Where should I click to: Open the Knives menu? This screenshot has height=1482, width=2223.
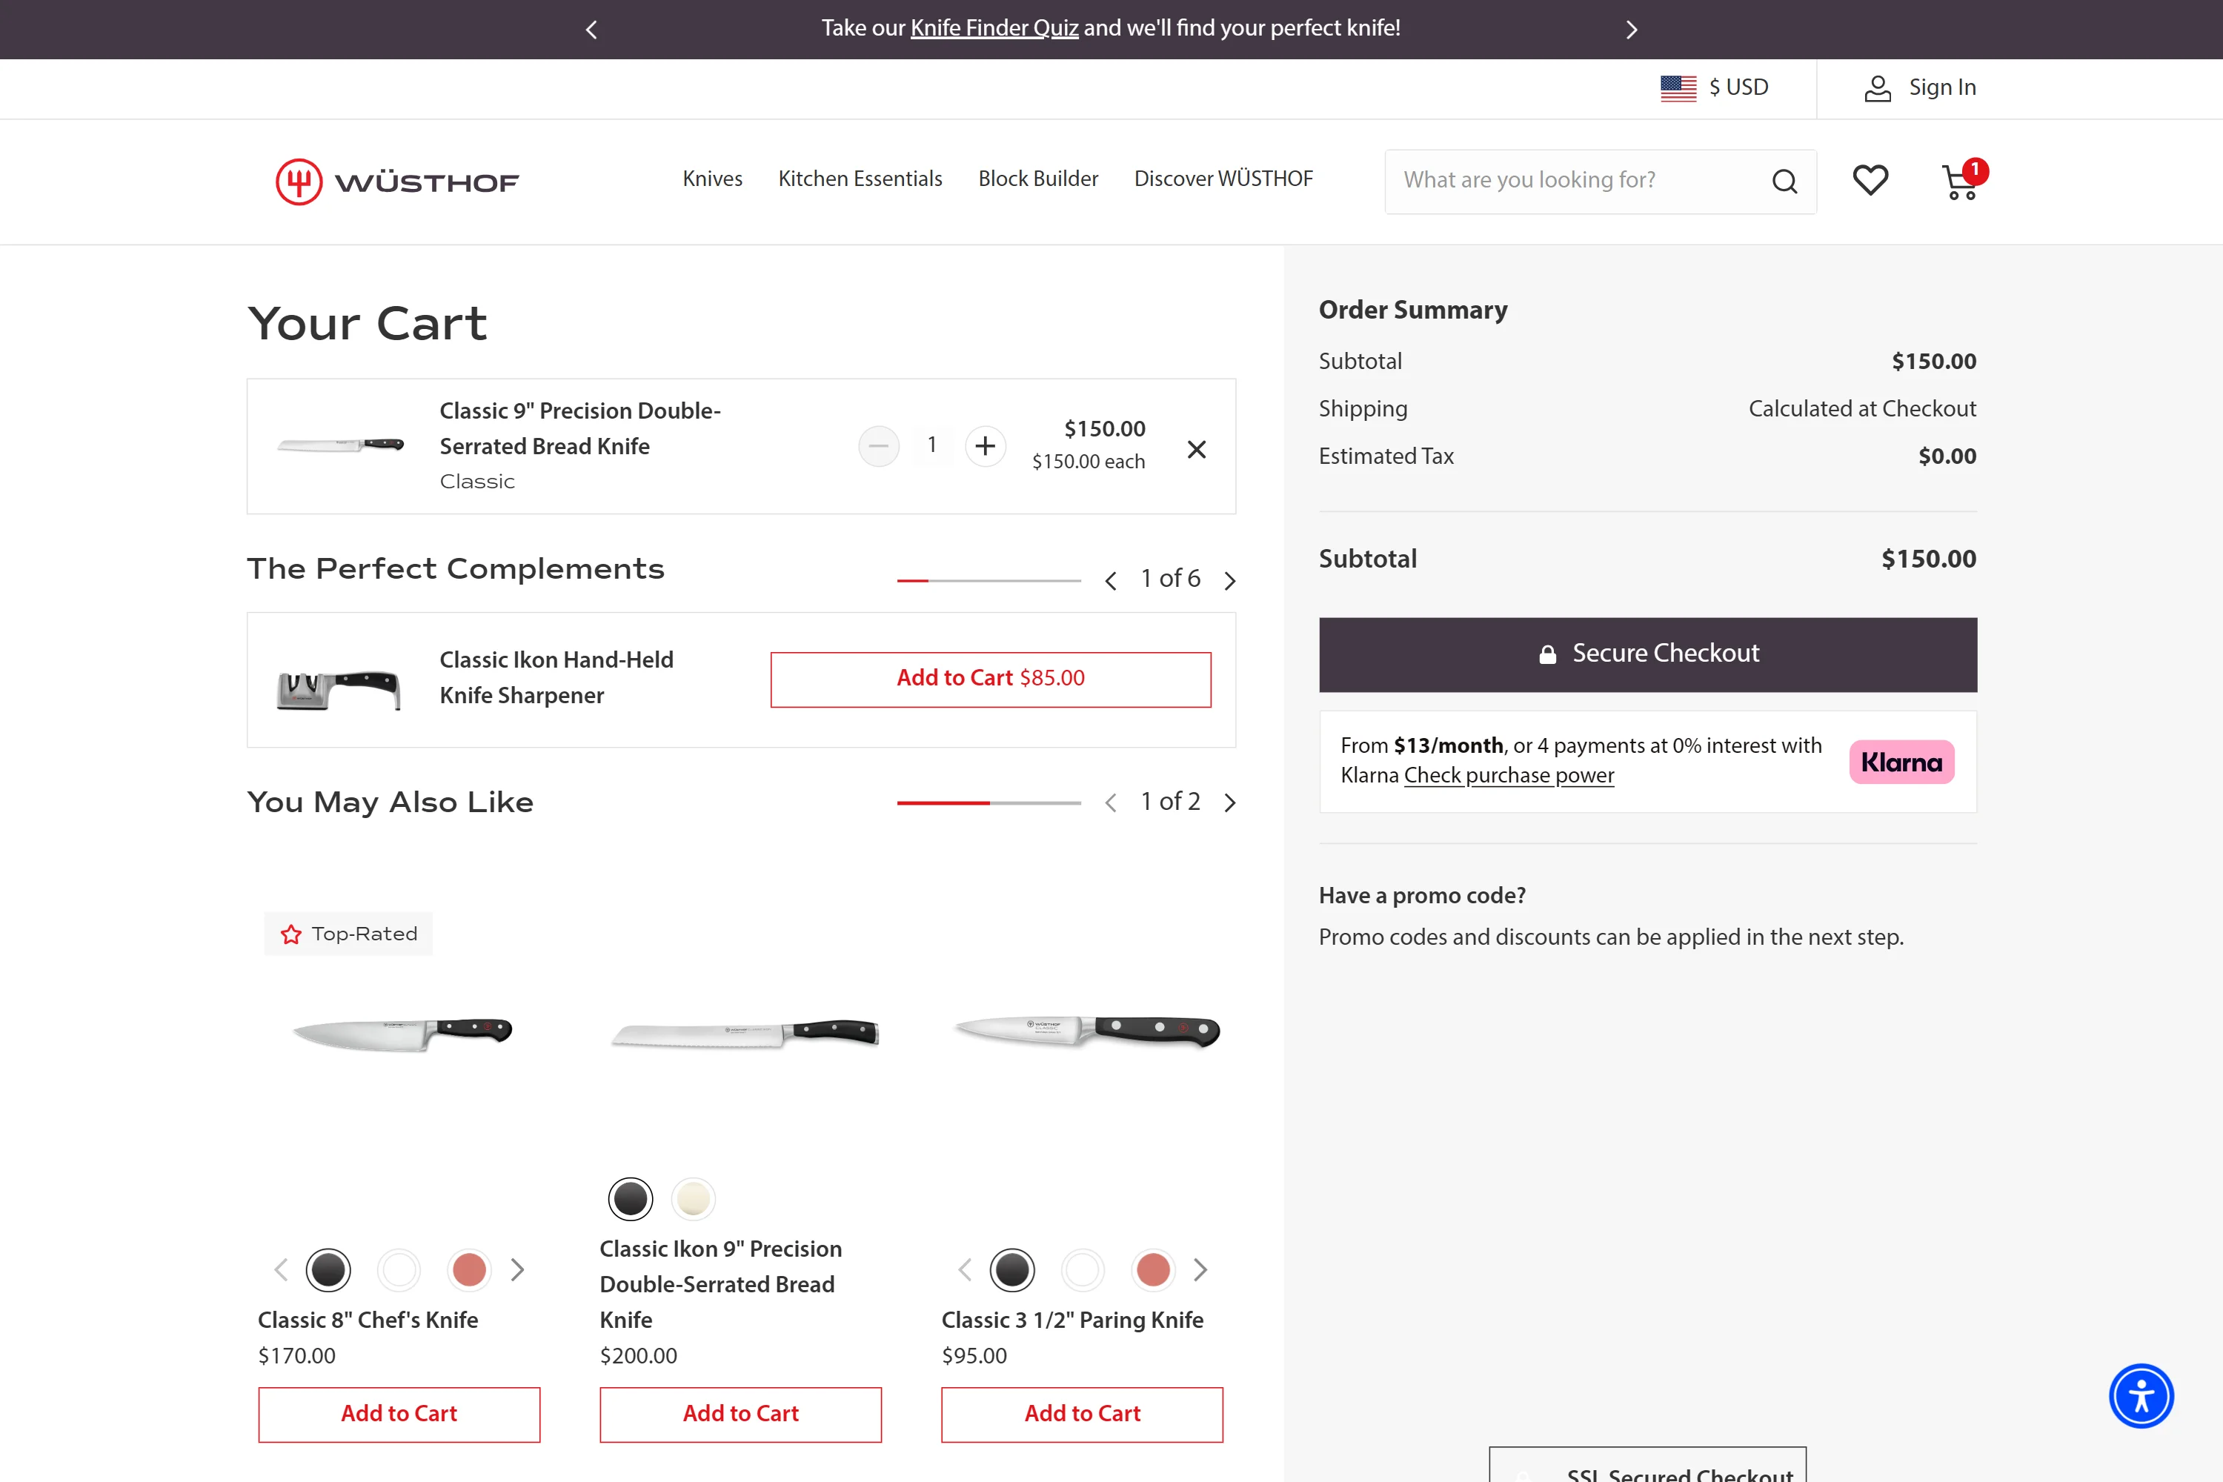click(x=711, y=179)
